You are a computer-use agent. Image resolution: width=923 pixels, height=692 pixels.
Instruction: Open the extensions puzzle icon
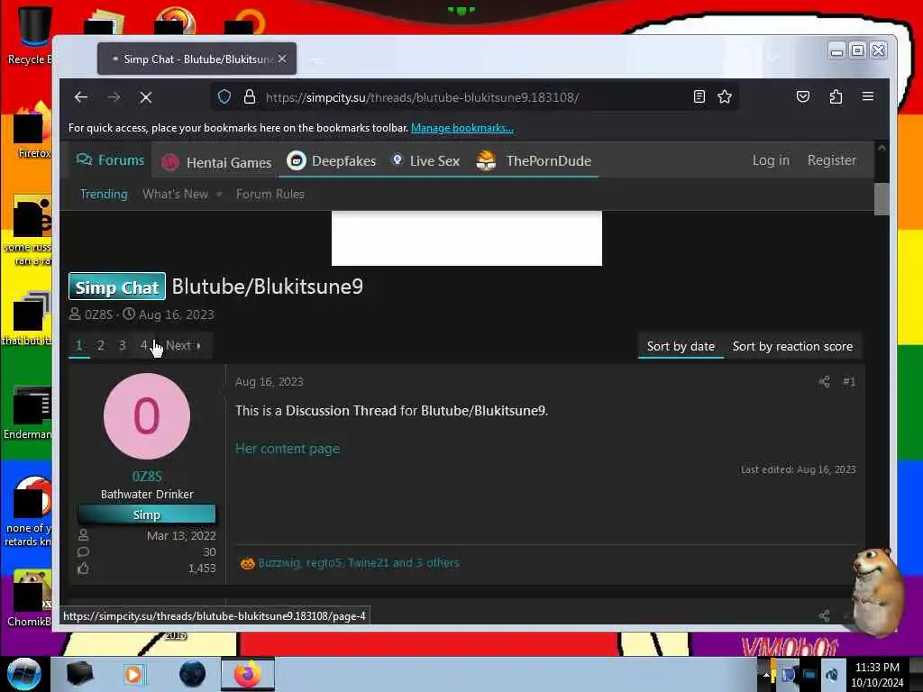coord(836,96)
